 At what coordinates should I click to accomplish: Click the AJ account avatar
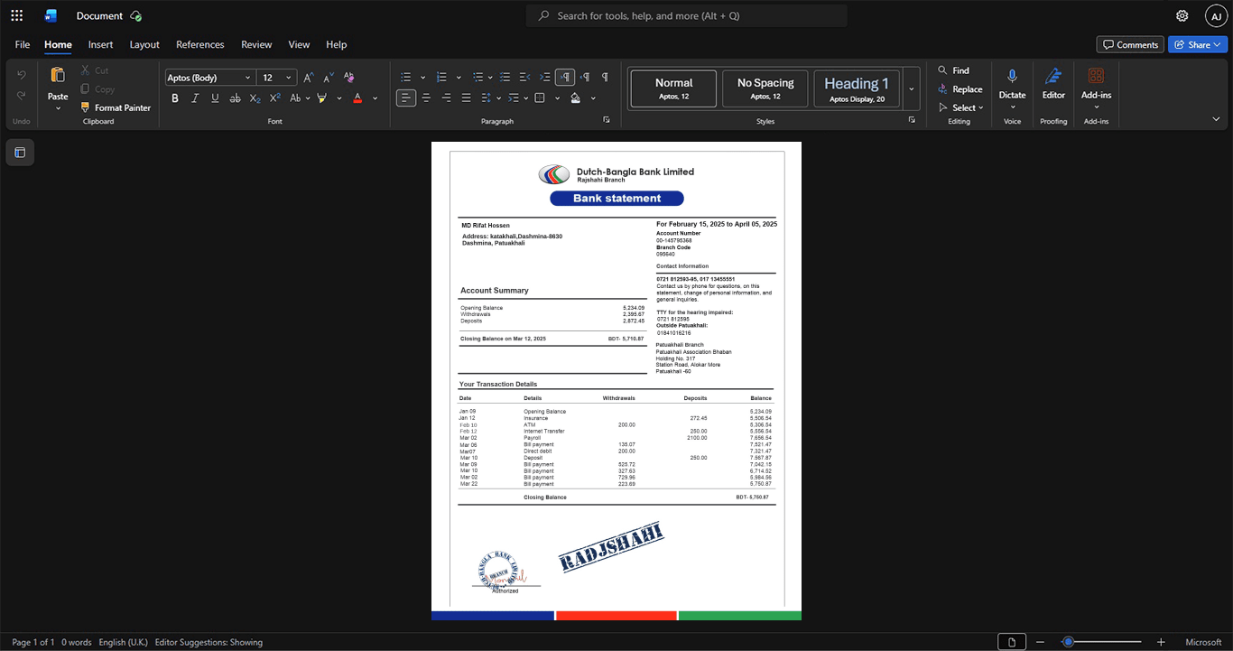pyautogui.click(x=1217, y=15)
